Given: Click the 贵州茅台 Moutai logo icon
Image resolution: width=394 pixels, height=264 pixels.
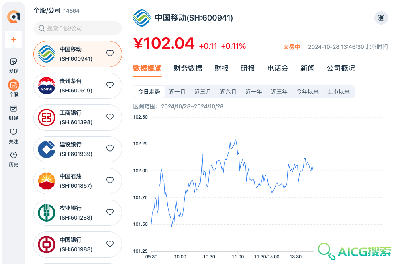Looking at the screenshot, I should [x=47, y=86].
